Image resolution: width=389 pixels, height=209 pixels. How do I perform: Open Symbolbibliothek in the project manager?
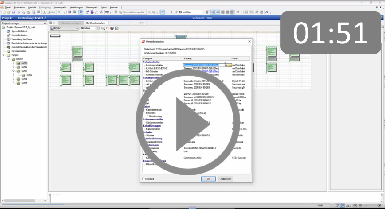point(19,31)
